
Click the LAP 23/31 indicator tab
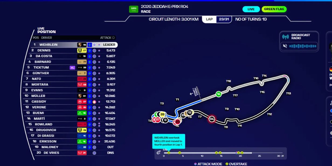pos(217,19)
